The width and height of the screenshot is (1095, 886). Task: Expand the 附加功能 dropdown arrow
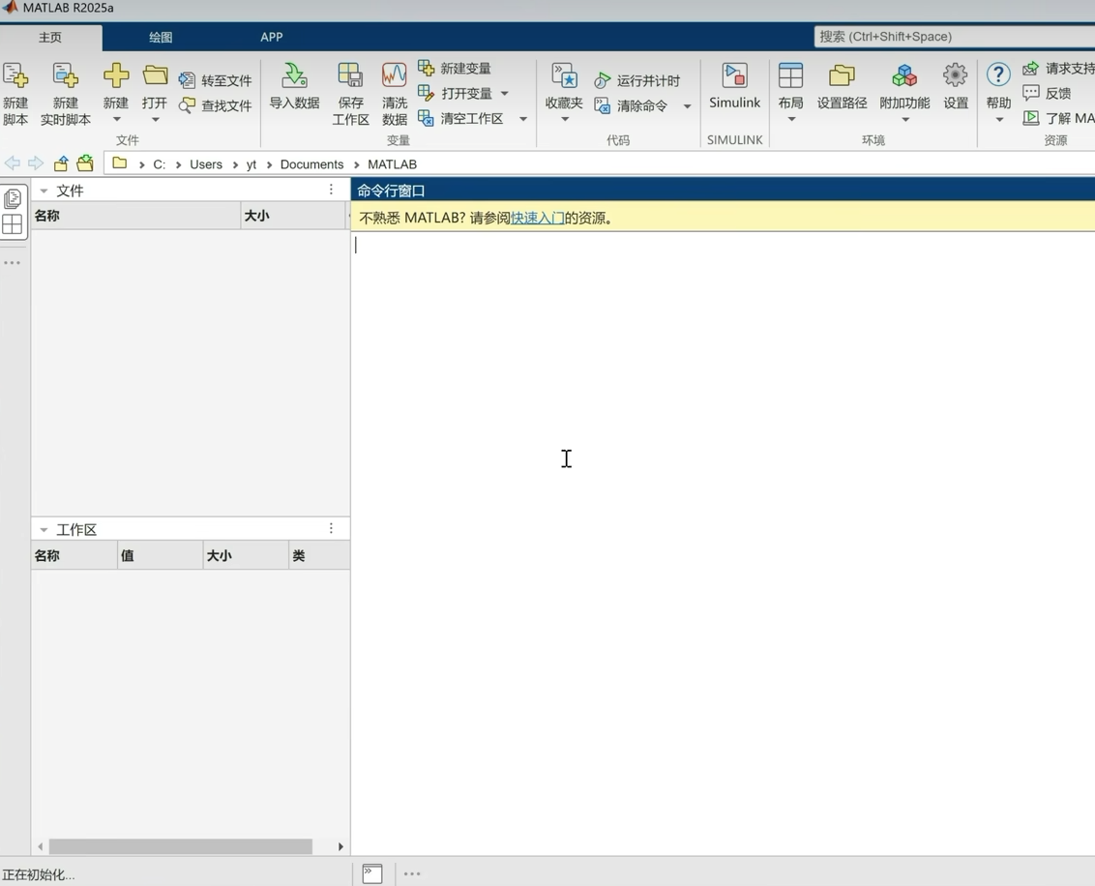coord(905,119)
